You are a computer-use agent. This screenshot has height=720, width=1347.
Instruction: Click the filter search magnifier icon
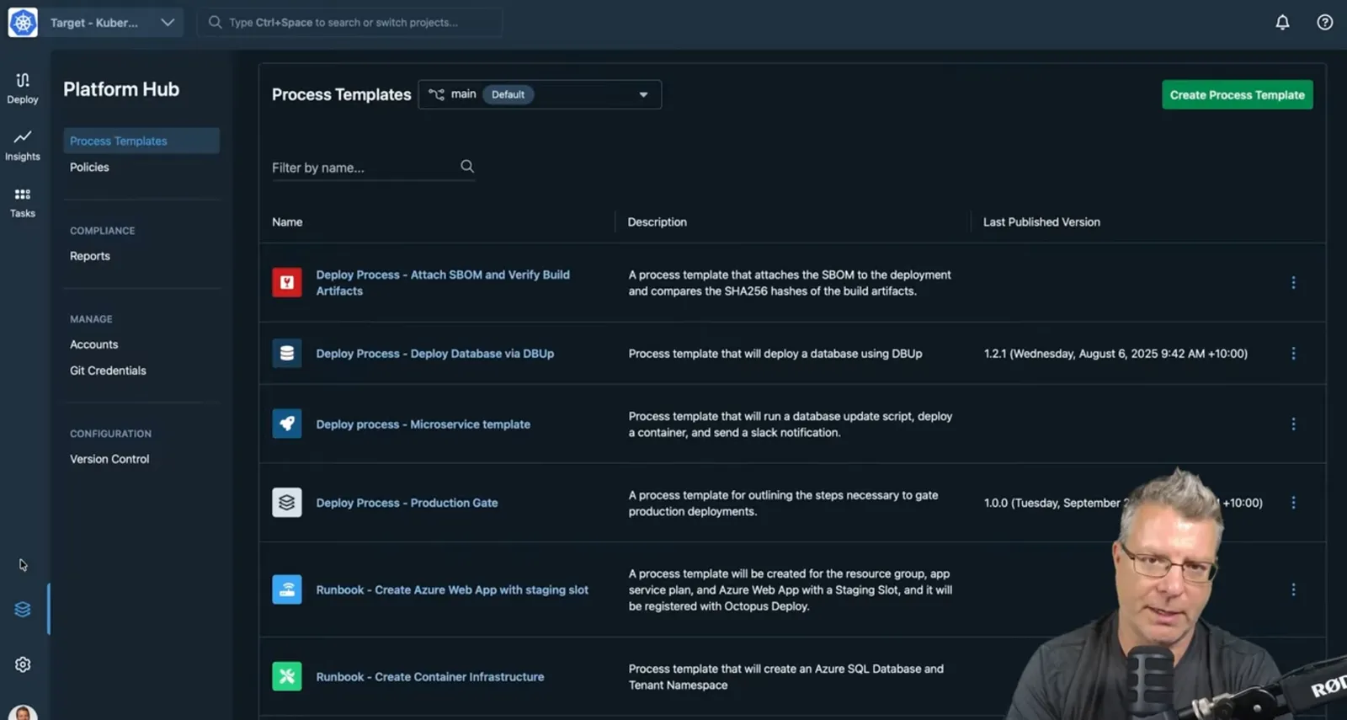tap(467, 167)
